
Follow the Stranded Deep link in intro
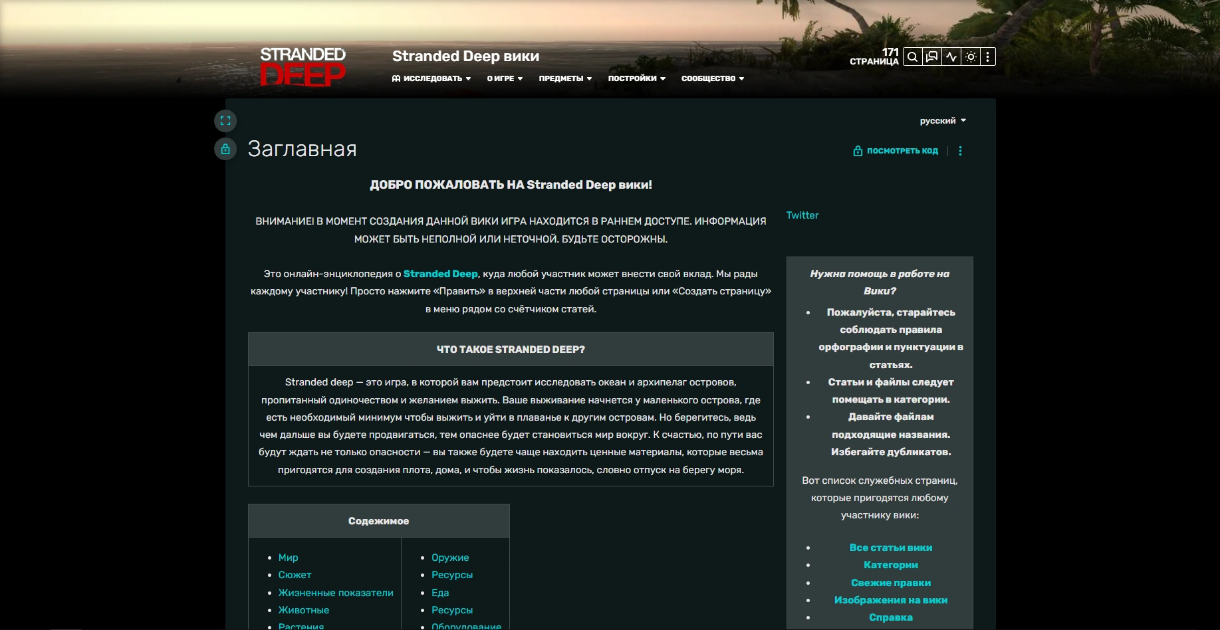click(441, 274)
